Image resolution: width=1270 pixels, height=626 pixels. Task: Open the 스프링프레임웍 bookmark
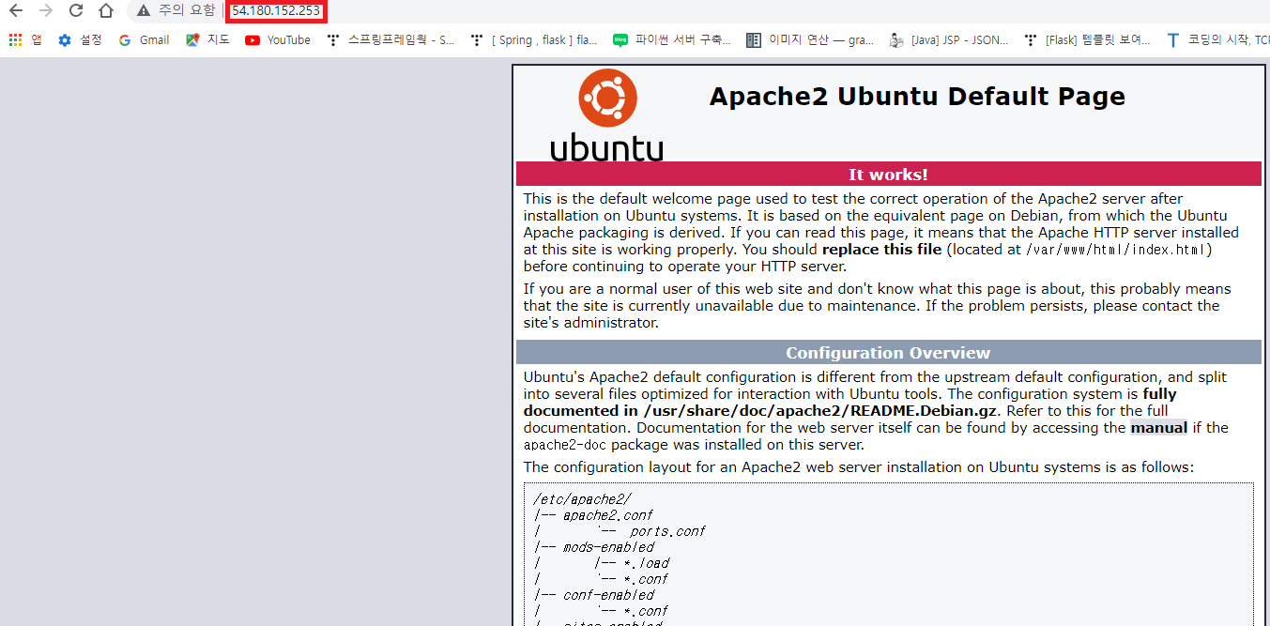[390, 40]
